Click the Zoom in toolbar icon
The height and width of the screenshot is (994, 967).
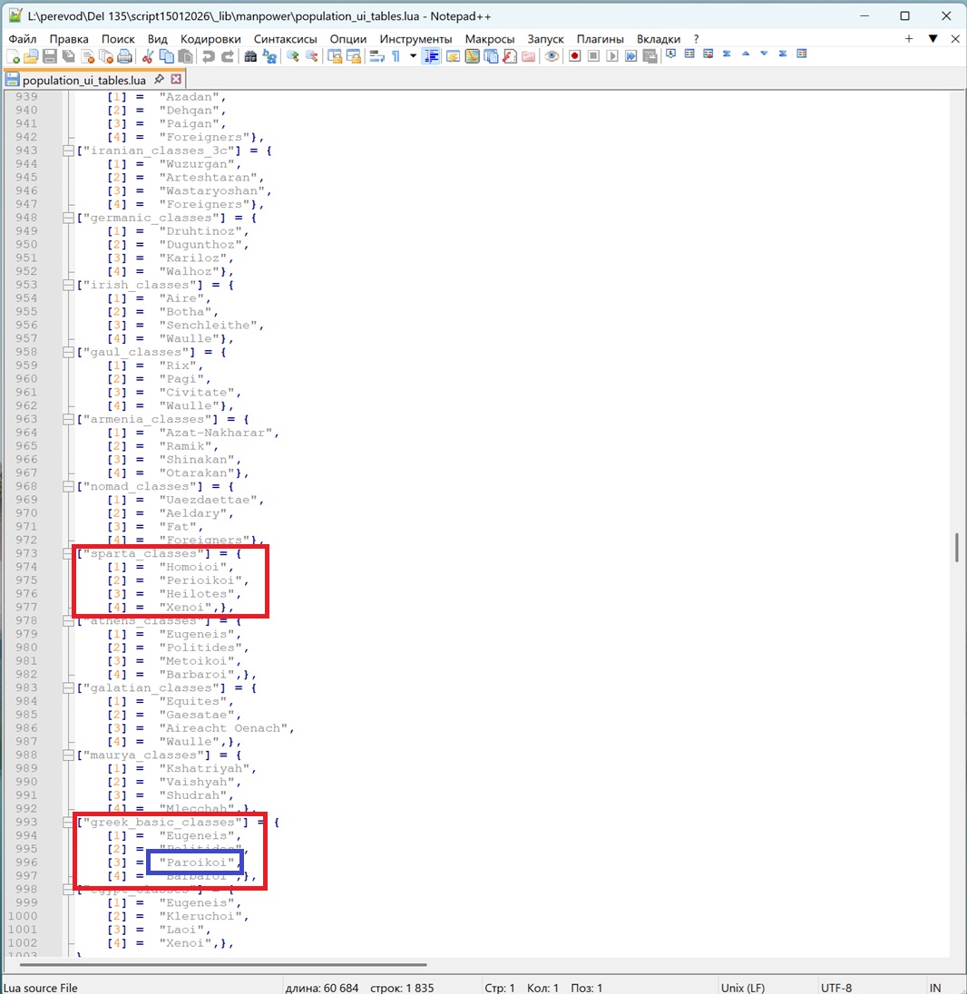(293, 57)
